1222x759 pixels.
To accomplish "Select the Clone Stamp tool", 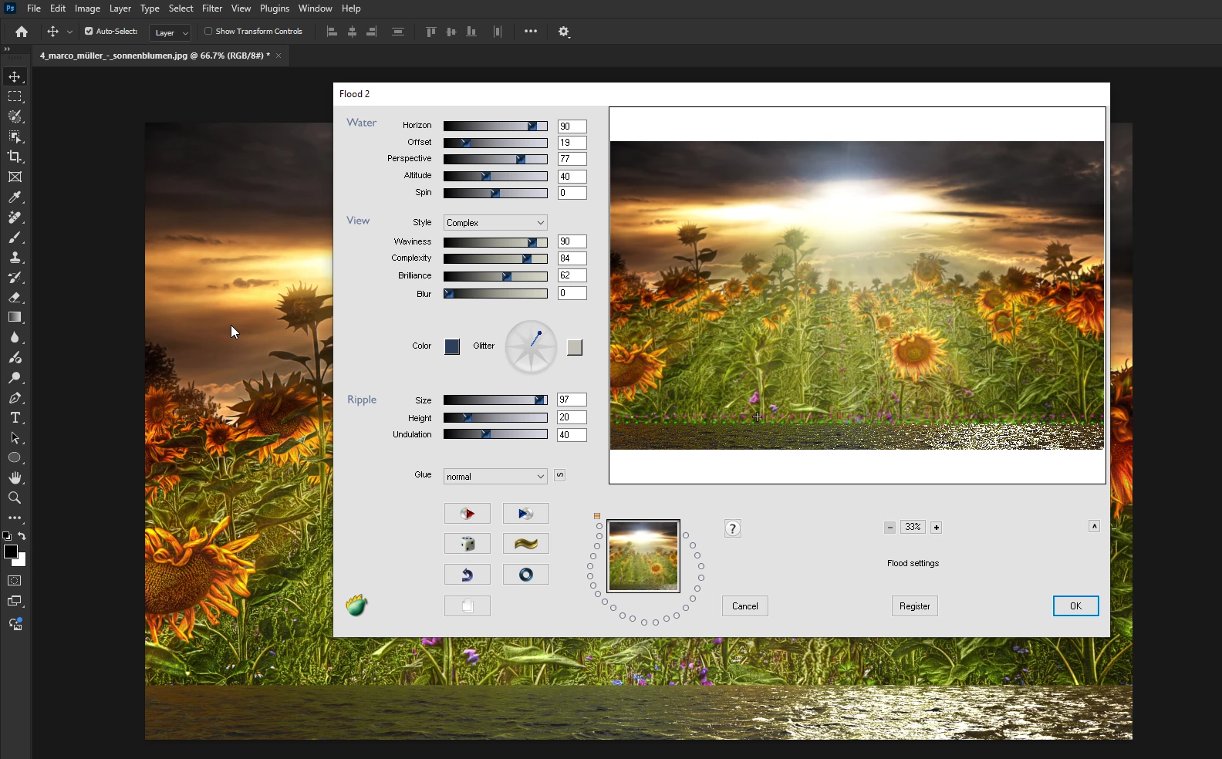I will (15, 258).
